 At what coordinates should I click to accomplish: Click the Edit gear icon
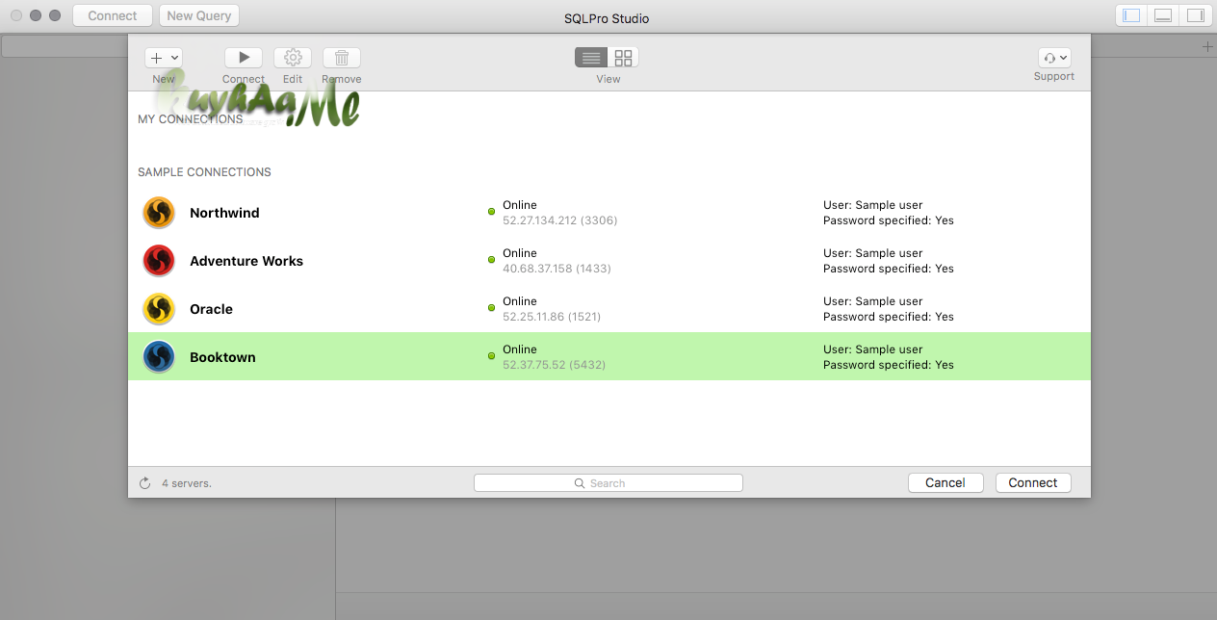(x=293, y=58)
